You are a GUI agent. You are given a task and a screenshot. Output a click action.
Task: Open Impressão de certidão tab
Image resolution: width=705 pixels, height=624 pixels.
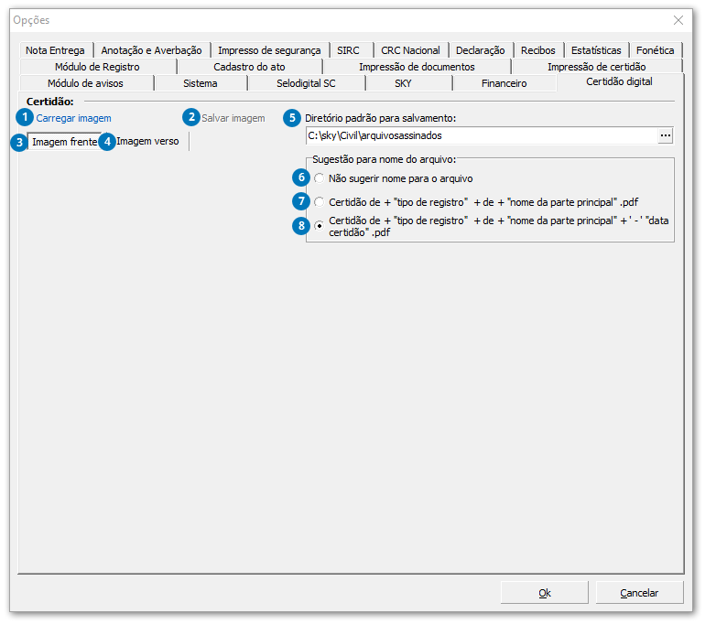tap(597, 67)
